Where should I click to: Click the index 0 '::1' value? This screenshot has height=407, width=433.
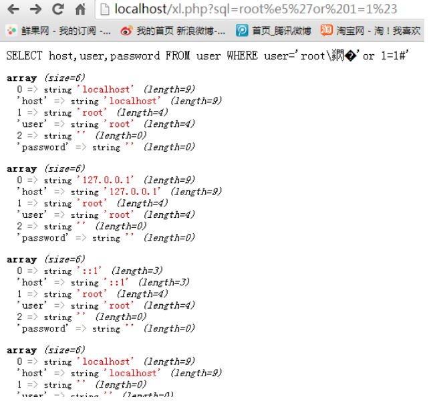click(89, 271)
